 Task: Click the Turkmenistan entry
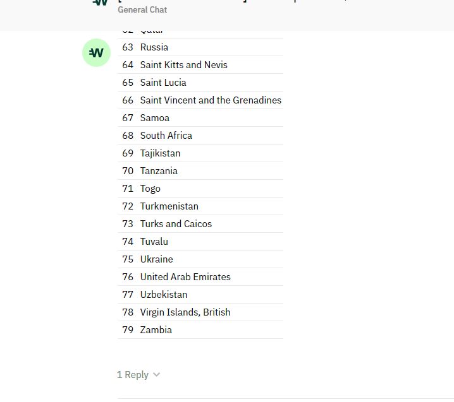coord(169,206)
